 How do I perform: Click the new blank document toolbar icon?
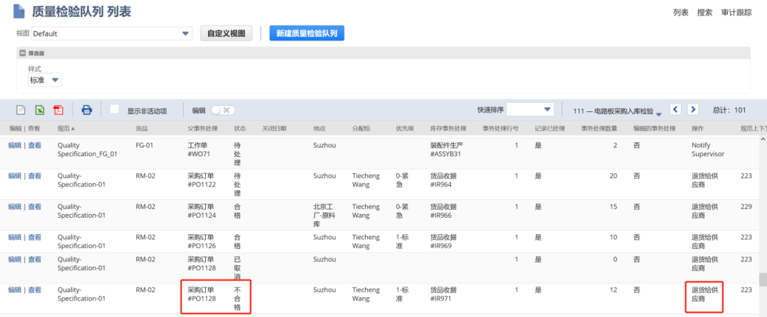coord(21,110)
